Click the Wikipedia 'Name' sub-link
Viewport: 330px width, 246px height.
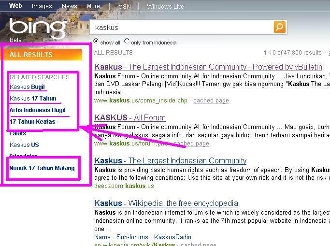[x=102, y=237]
